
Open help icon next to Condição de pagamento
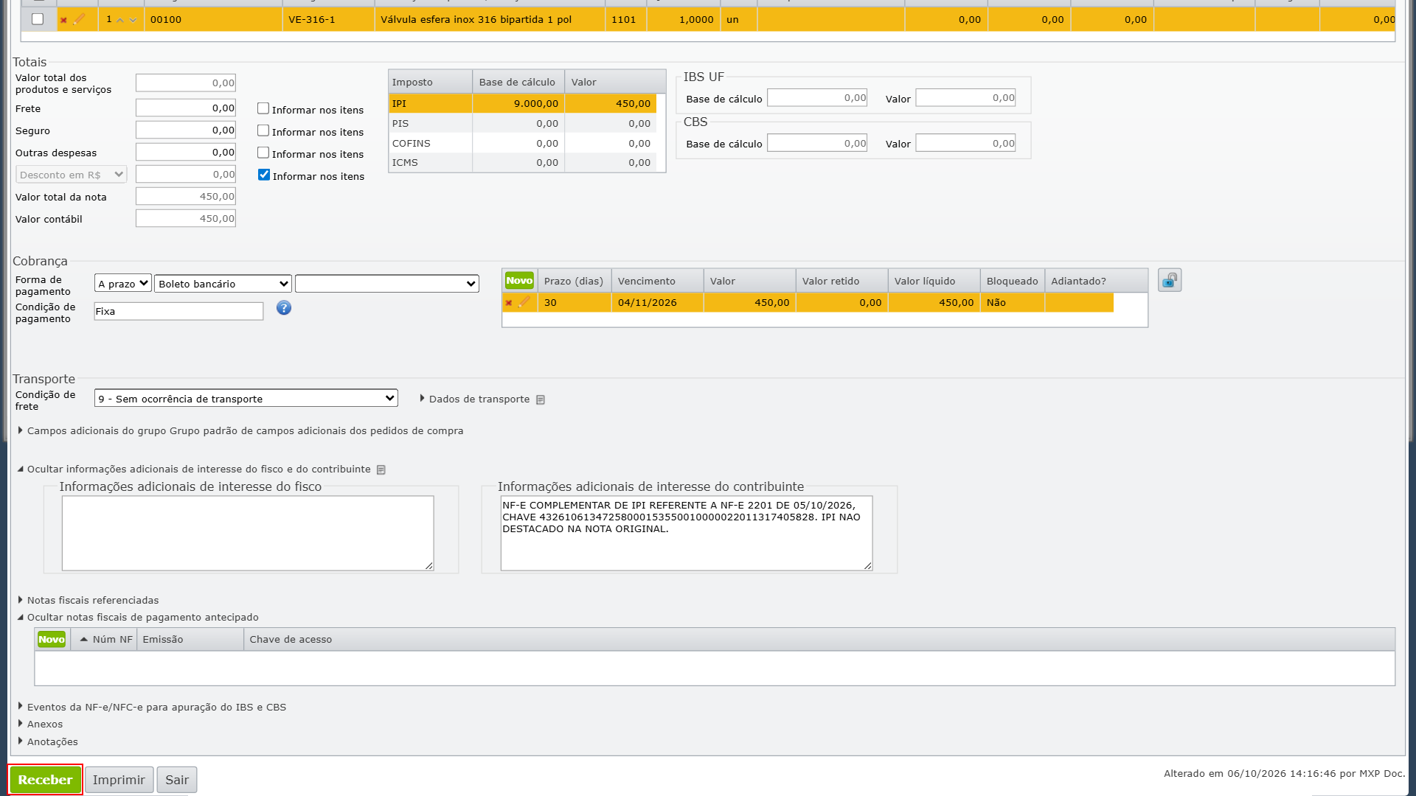[x=284, y=308]
